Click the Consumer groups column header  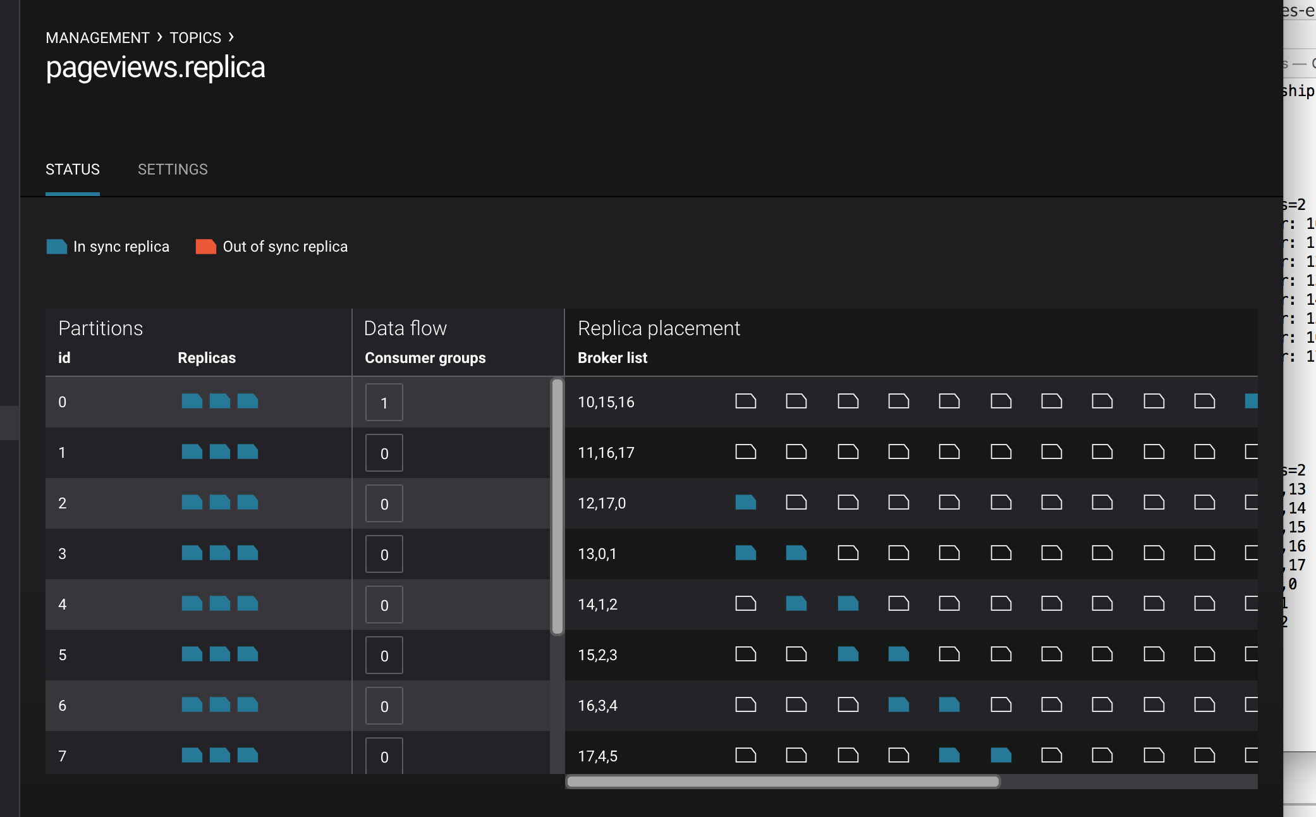[425, 358]
